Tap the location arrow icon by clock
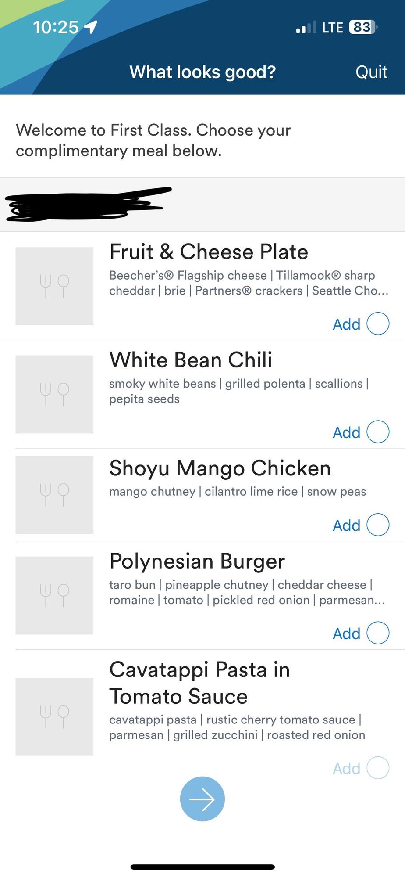 (90, 27)
